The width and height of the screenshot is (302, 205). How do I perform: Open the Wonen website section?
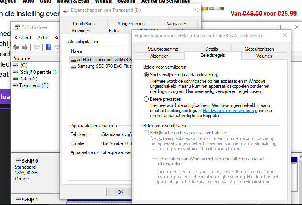click(103, 1)
